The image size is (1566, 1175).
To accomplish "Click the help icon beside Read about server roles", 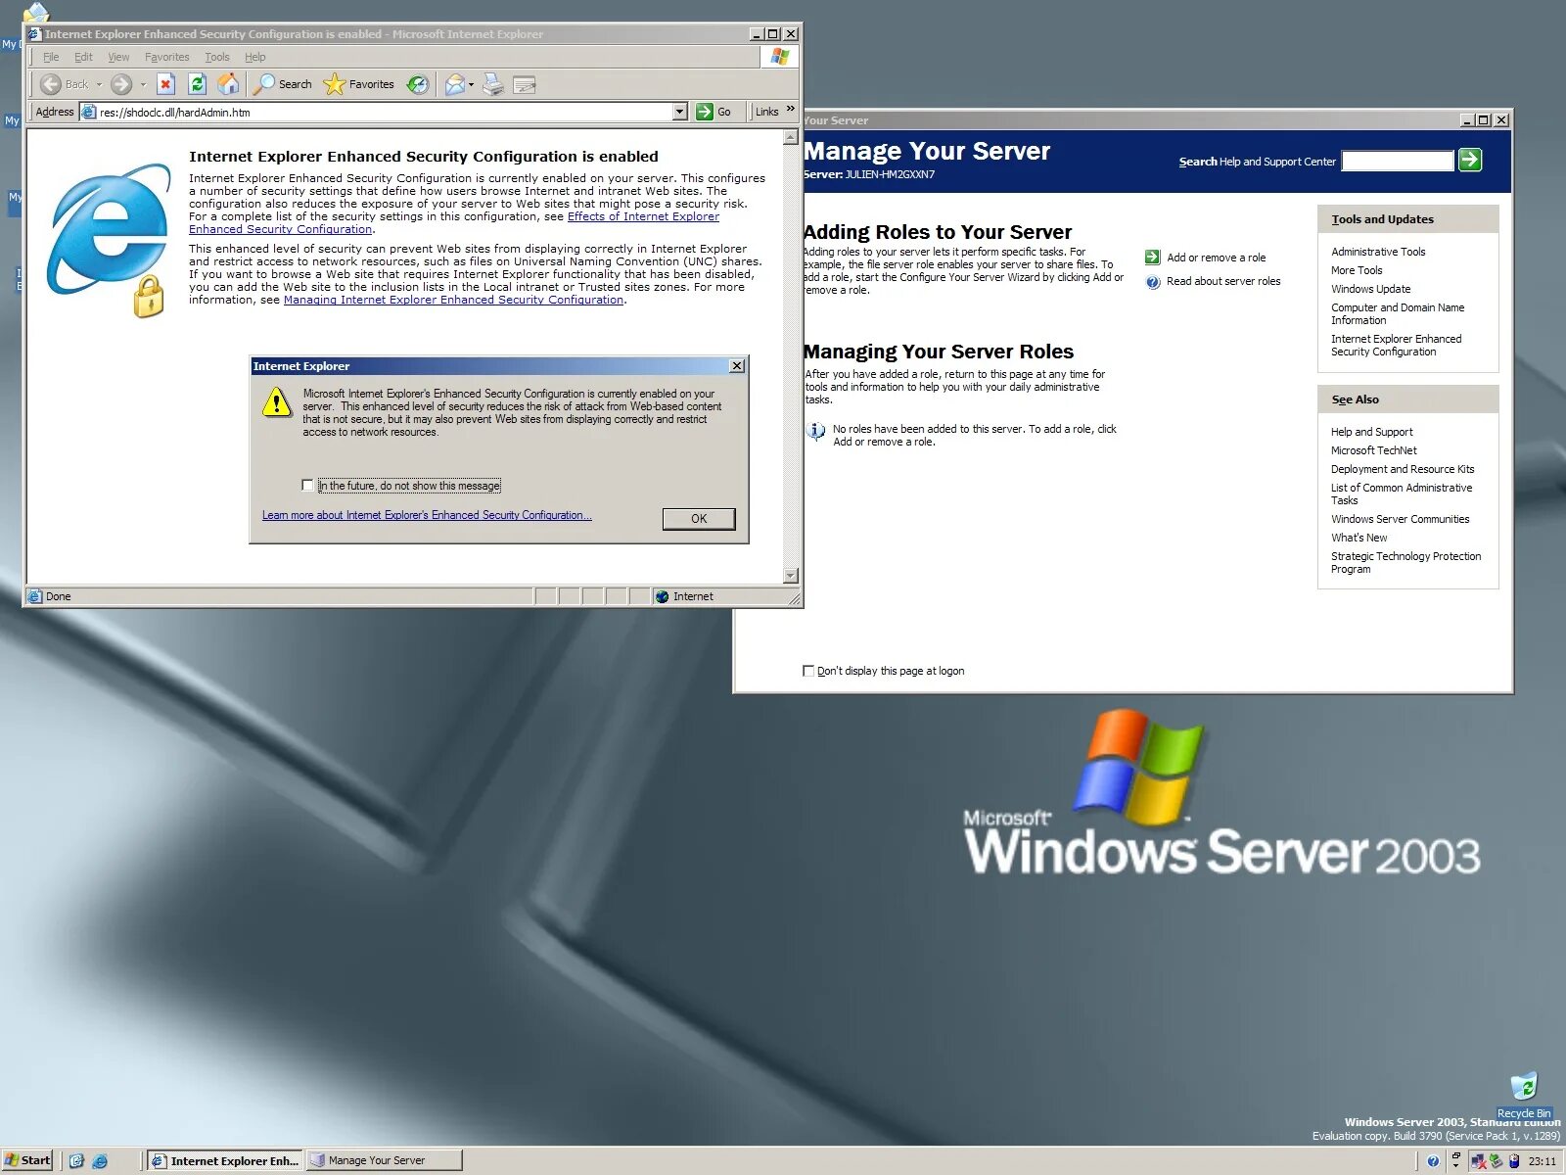I will (1153, 282).
